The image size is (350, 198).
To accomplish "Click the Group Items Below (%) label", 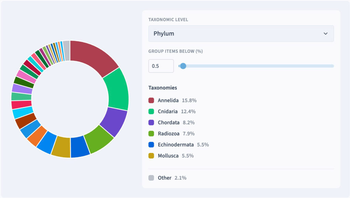I will [x=176, y=51].
